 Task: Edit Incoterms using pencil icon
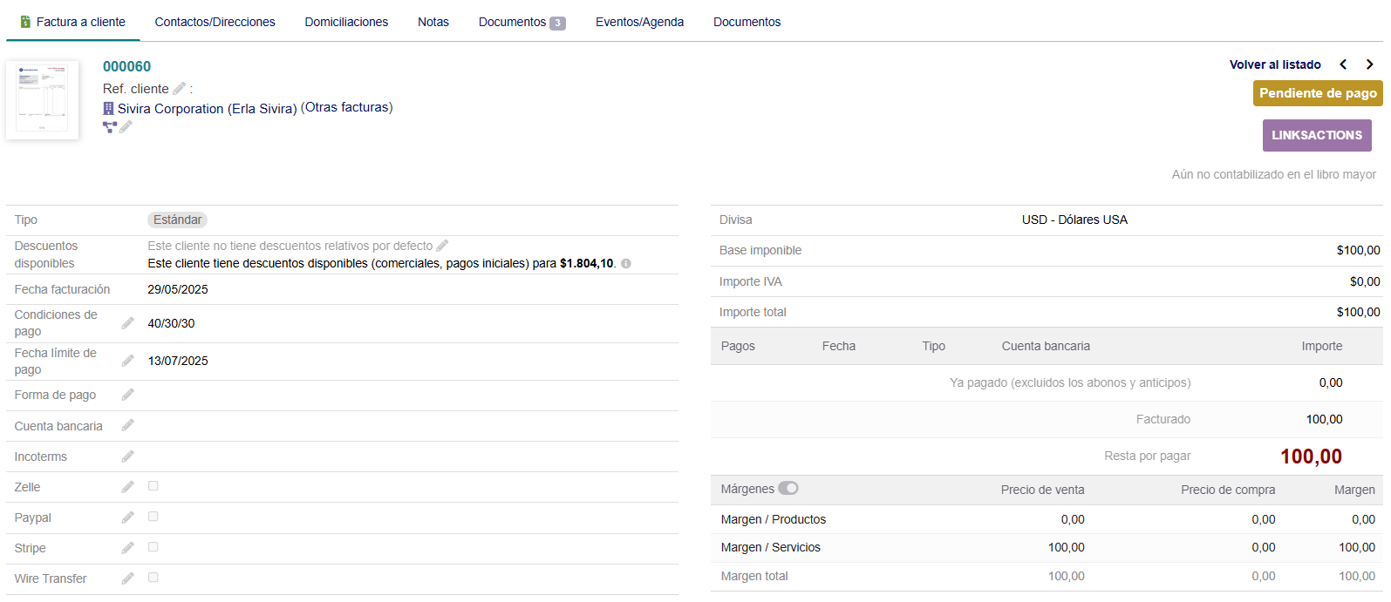[x=127, y=457]
